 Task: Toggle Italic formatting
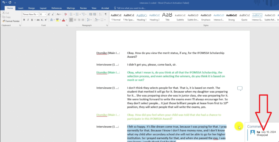click(x=28, y=20)
